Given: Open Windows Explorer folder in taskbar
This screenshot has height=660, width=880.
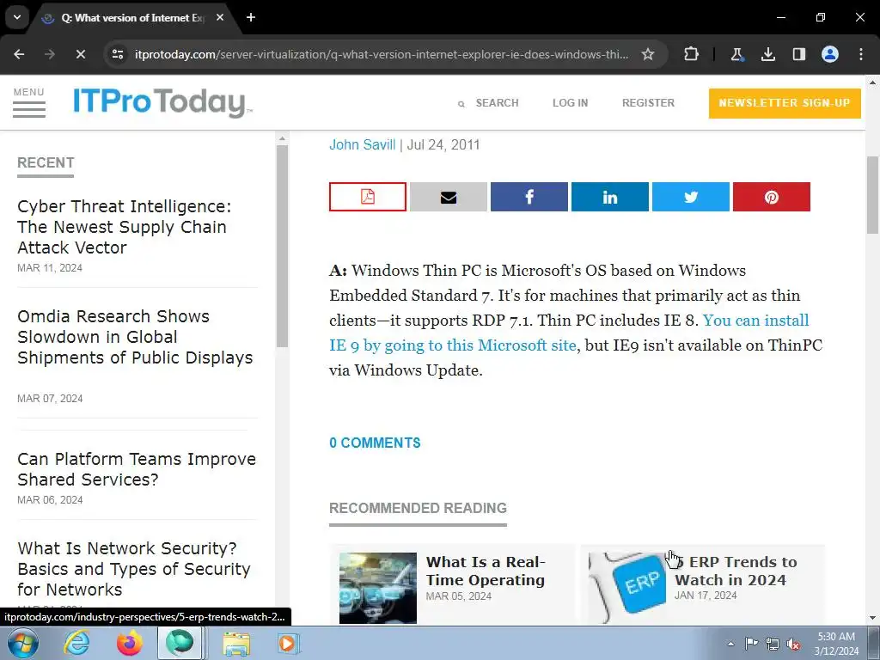Looking at the screenshot, I should [237, 643].
